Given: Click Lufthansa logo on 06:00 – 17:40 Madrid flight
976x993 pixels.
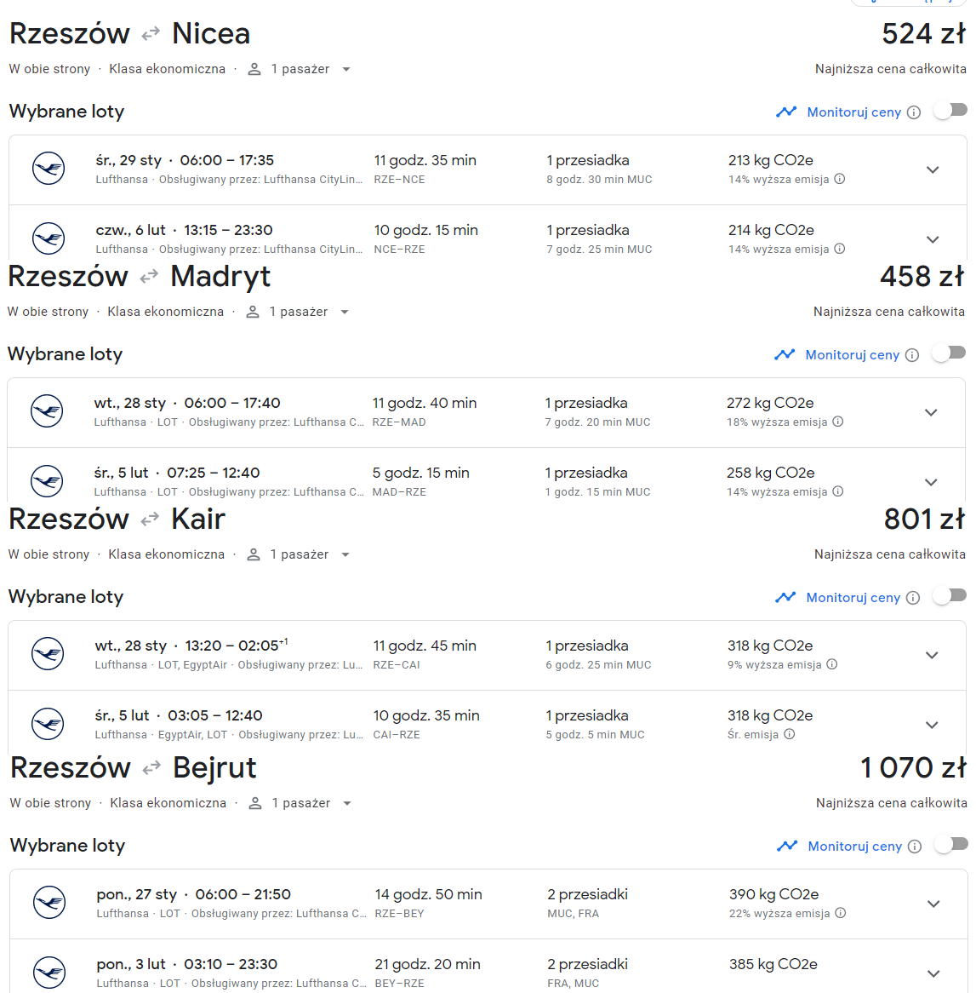Looking at the screenshot, I should click(47, 411).
